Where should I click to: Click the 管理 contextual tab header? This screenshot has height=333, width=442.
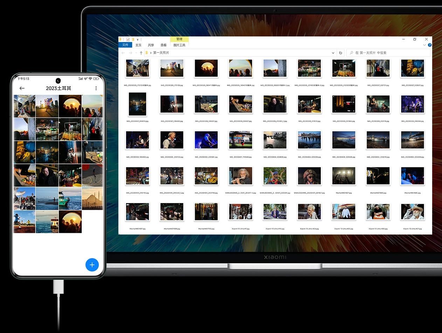click(179, 39)
